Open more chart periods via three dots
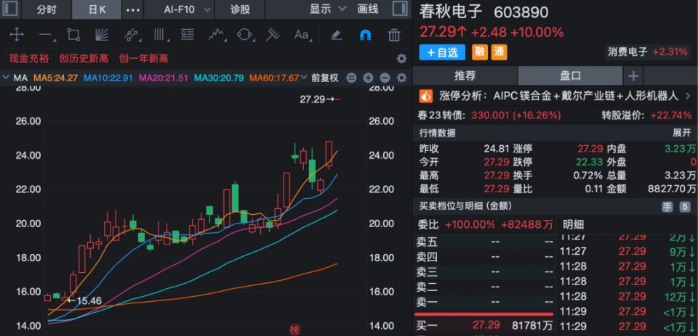This screenshot has height=336, width=698. [133, 9]
